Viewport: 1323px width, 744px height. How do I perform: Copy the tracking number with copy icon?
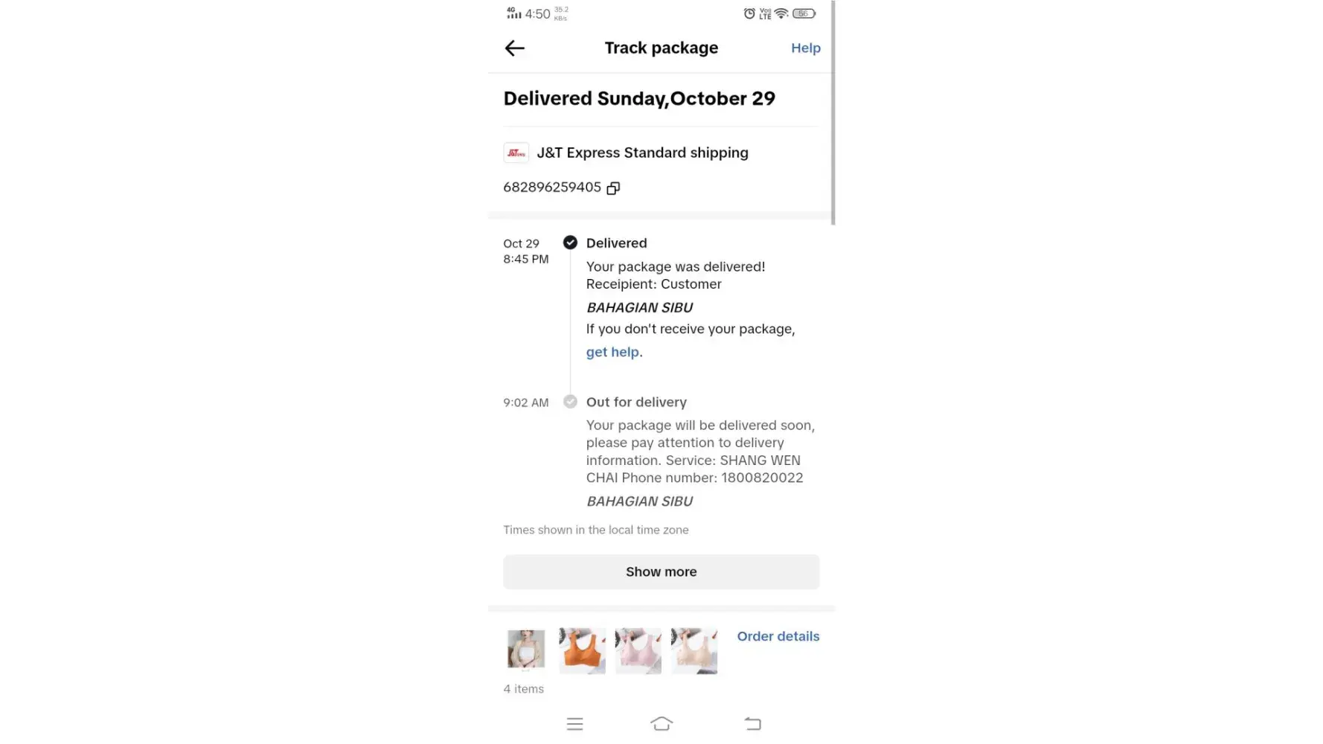coord(613,188)
